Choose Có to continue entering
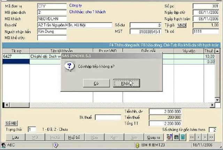Viewport: 223px width, 150px height. pyautogui.click(x=96, y=83)
